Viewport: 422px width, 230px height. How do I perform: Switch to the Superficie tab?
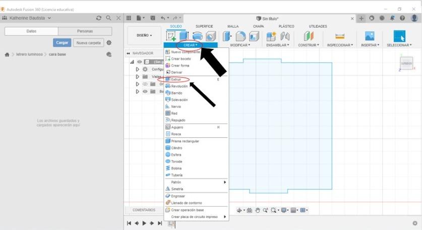tap(204, 26)
